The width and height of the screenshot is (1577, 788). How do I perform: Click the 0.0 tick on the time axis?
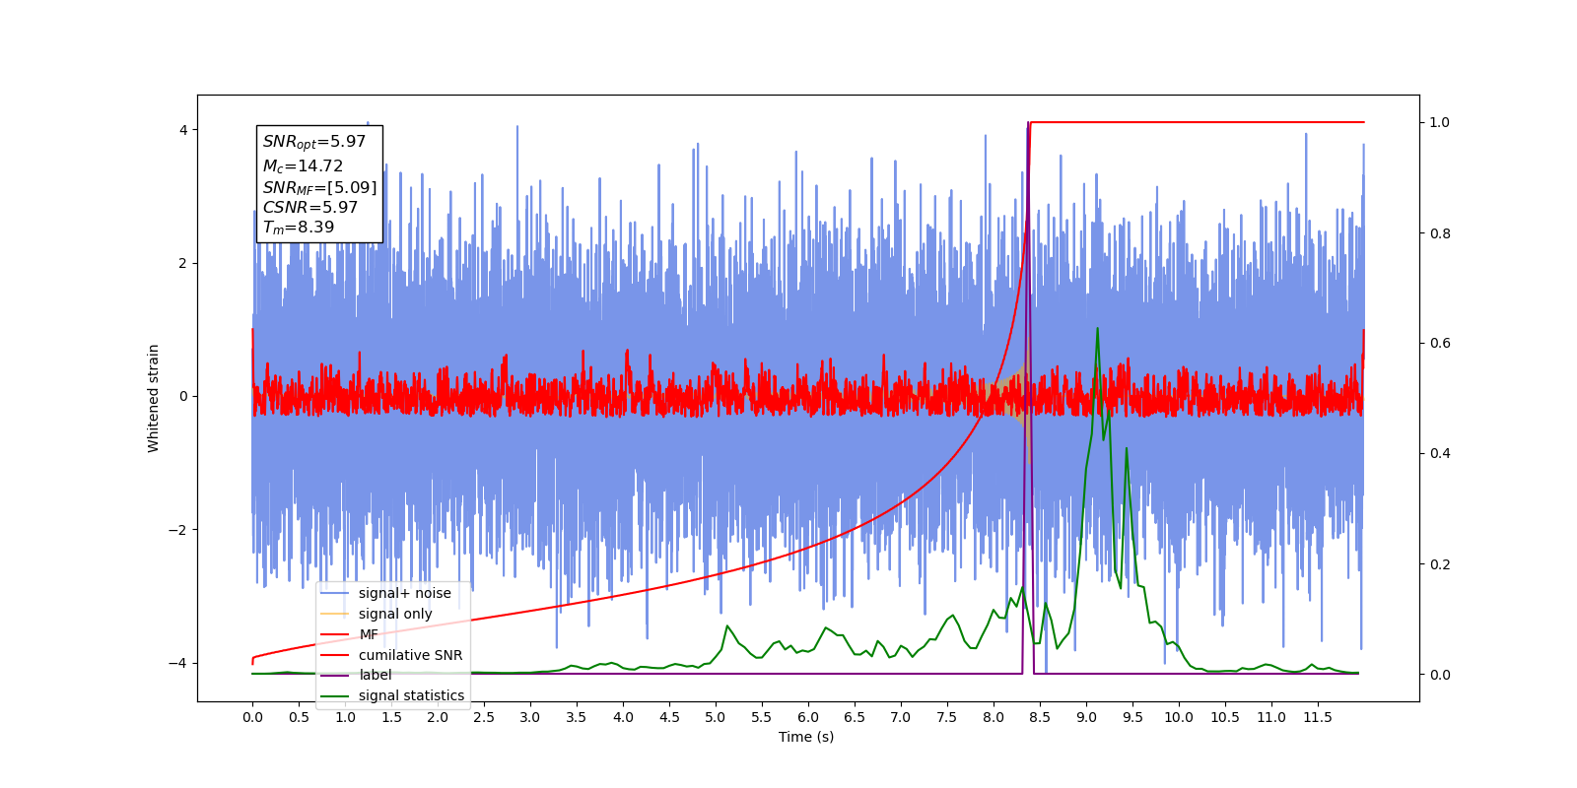[x=252, y=717]
